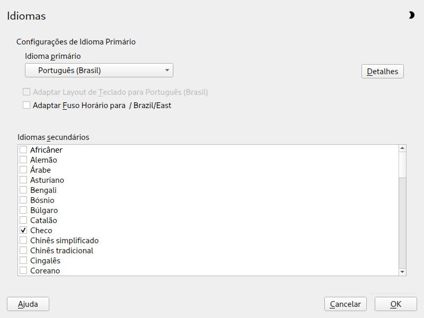Select the Catalão list entry
The image size is (424, 318).
pos(43,220)
